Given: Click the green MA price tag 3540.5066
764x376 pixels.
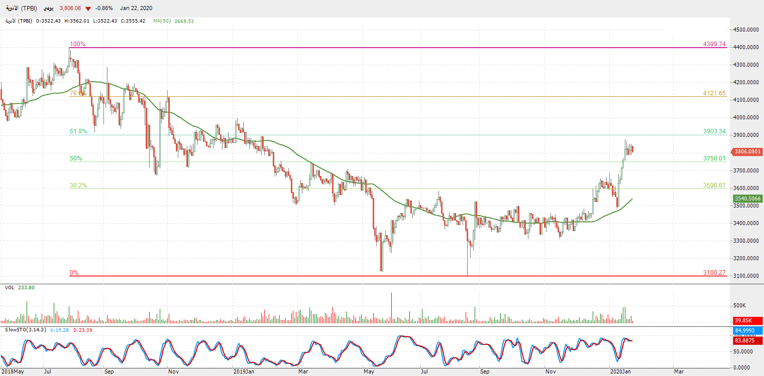Looking at the screenshot, I should (x=748, y=199).
